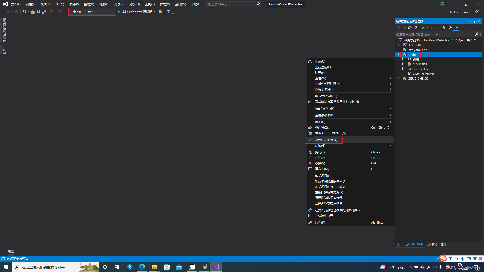Click the pending changes filter clock icon
Viewport: 484px width, 272px height.
click(x=424, y=28)
